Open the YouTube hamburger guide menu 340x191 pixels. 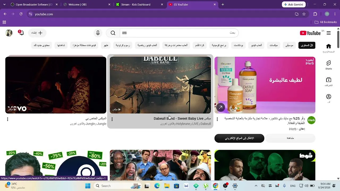(x=329, y=33)
